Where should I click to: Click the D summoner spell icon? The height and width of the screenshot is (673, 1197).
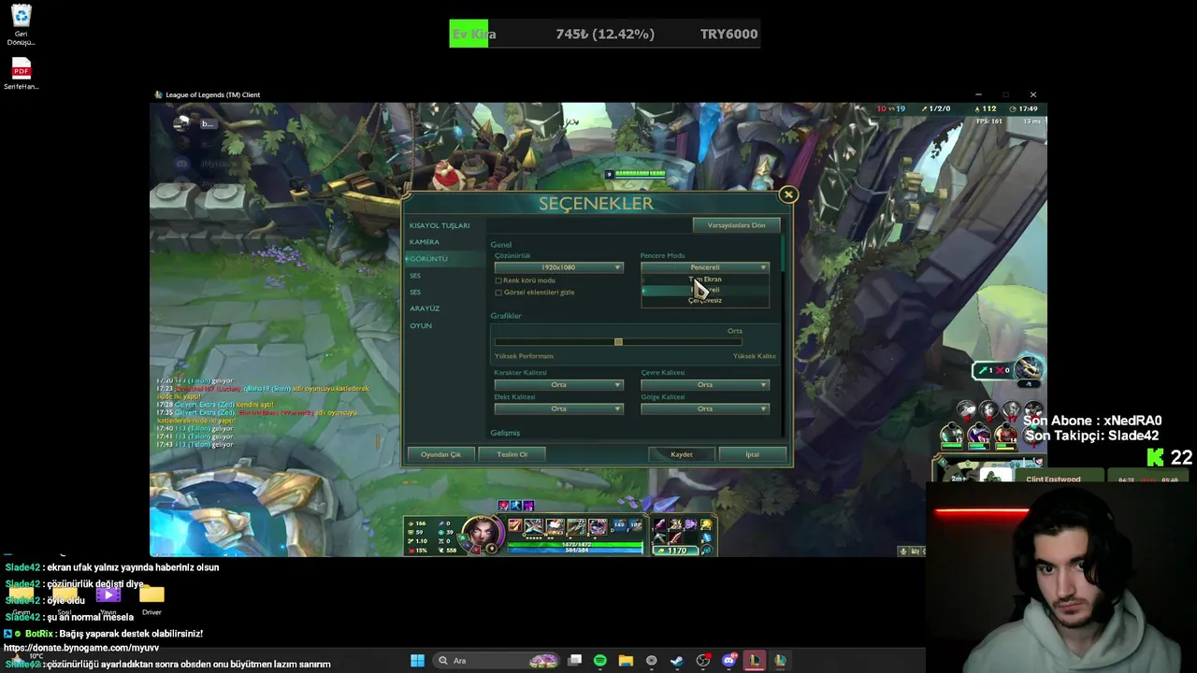point(620,525)
